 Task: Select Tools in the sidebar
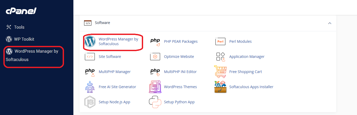(19, 27)
